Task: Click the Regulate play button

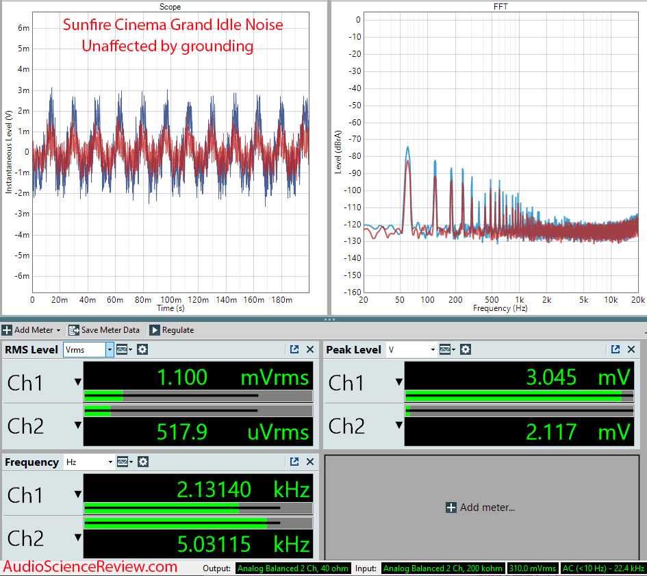Action: click(x=154, y=330)
